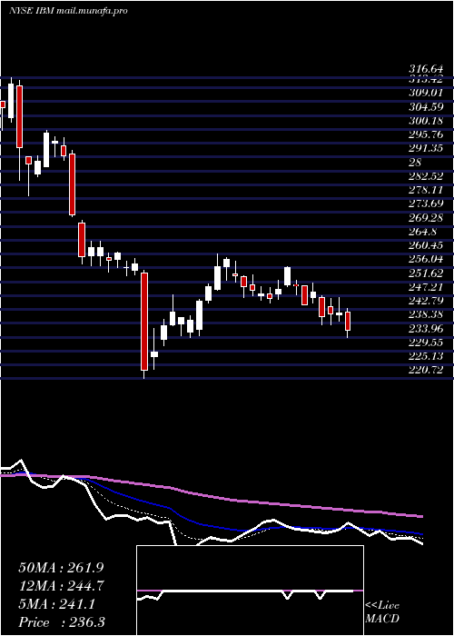Select the 316.64 price level label

point(426,69)
